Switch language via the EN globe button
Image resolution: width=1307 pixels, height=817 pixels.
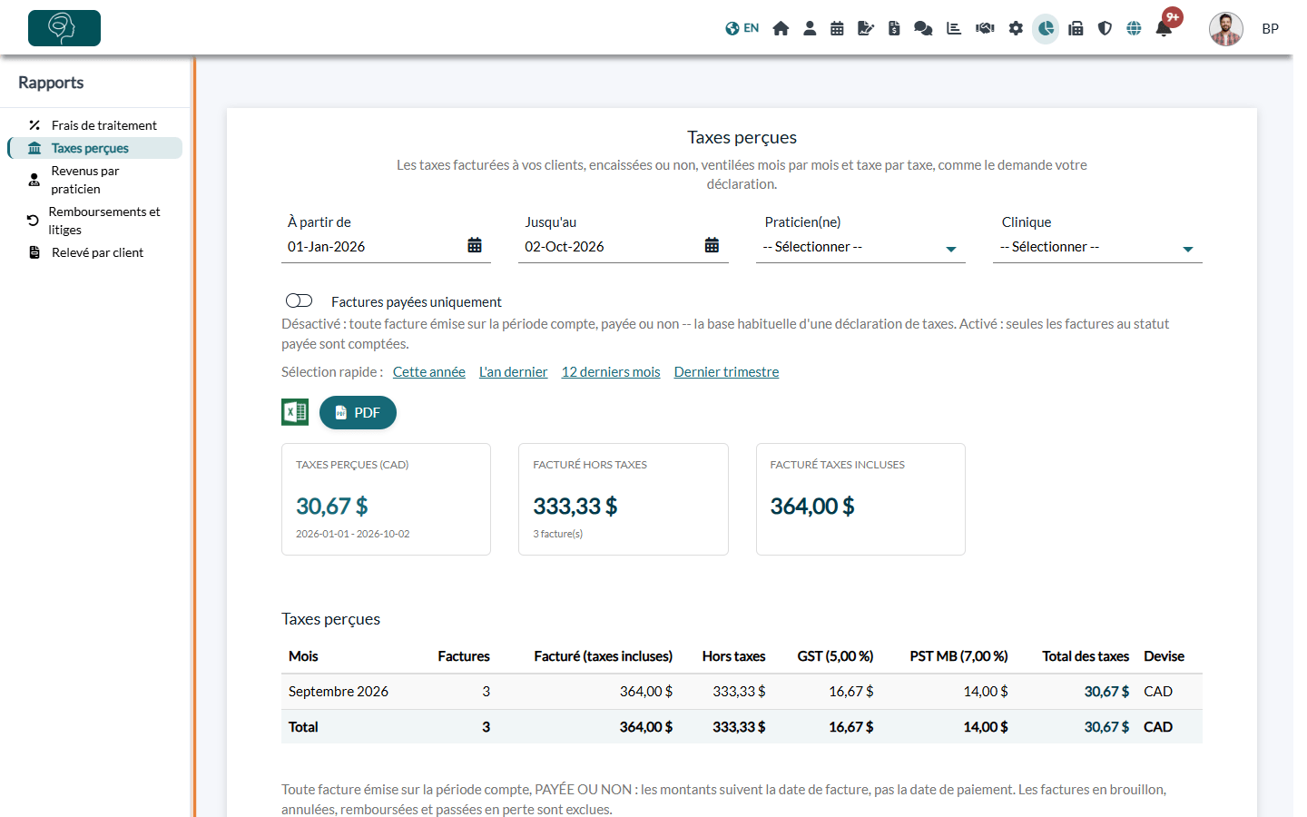click(742, 28)
